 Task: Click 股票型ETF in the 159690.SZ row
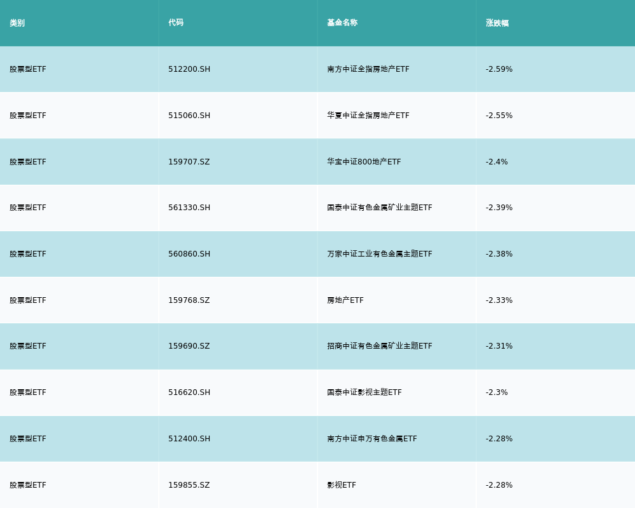click(x=28, y=346)
